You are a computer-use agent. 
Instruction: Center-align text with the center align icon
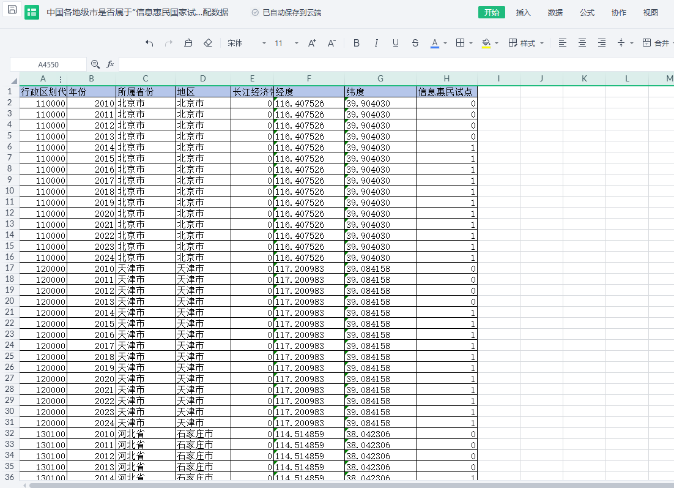(582, 43)
